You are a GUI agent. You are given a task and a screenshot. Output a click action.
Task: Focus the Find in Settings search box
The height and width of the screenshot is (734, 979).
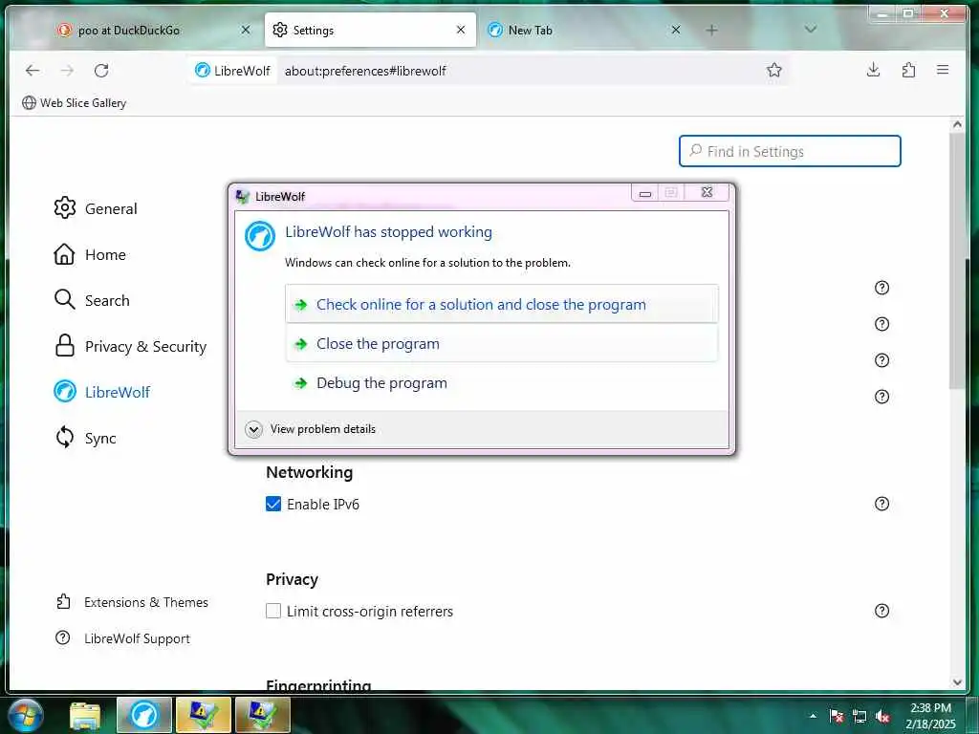tap(790, 151)
